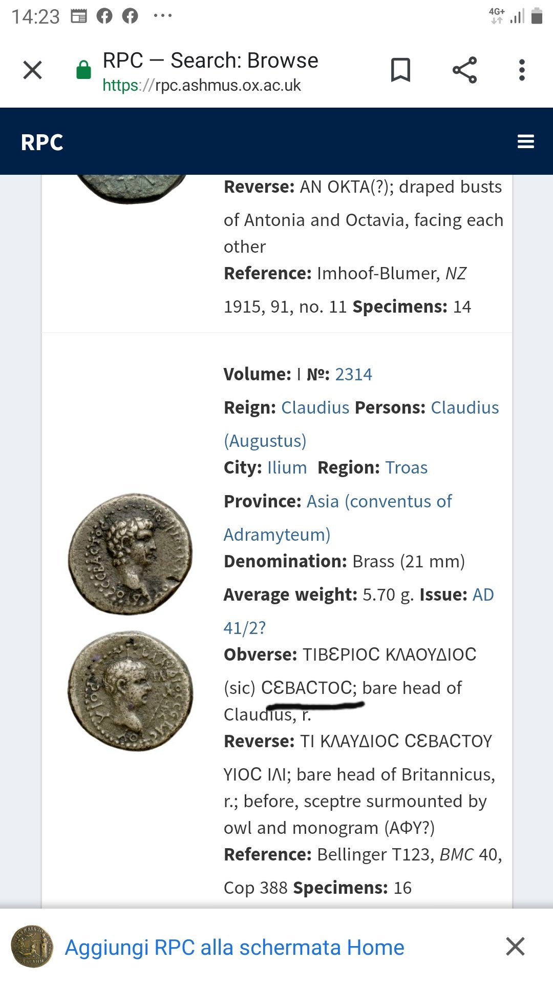Tap the green secure padlock icon
The height and width of the screenshot is (984, 553).
[x=83, y=70]
